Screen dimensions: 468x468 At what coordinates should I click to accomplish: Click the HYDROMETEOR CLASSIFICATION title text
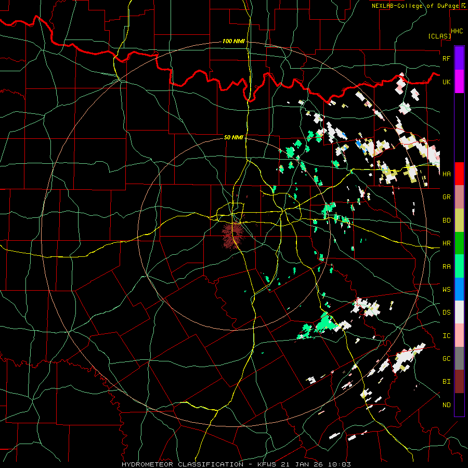[x=183, y=464]
